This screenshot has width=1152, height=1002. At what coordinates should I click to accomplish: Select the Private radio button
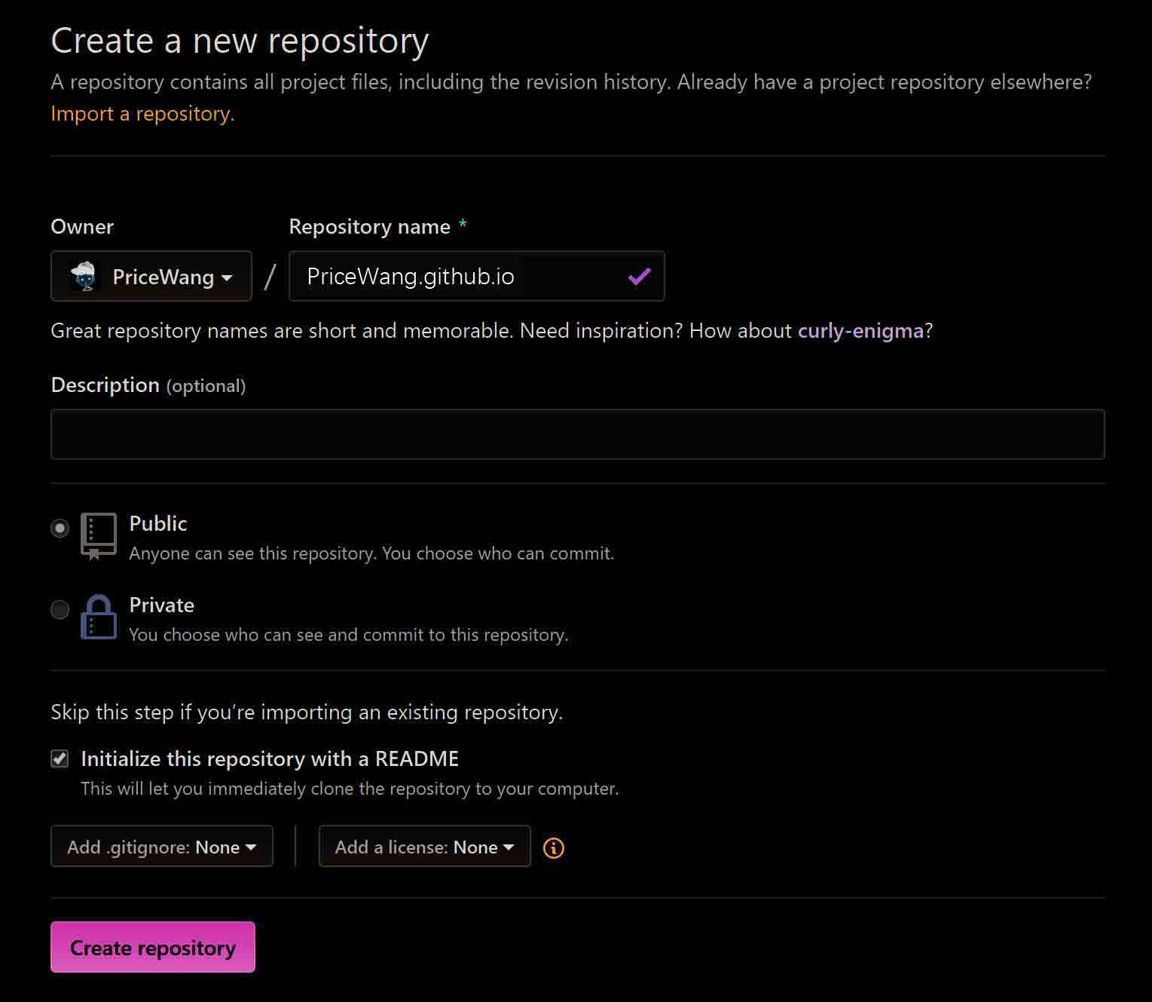pyautogui.click(x=60, y=609)
